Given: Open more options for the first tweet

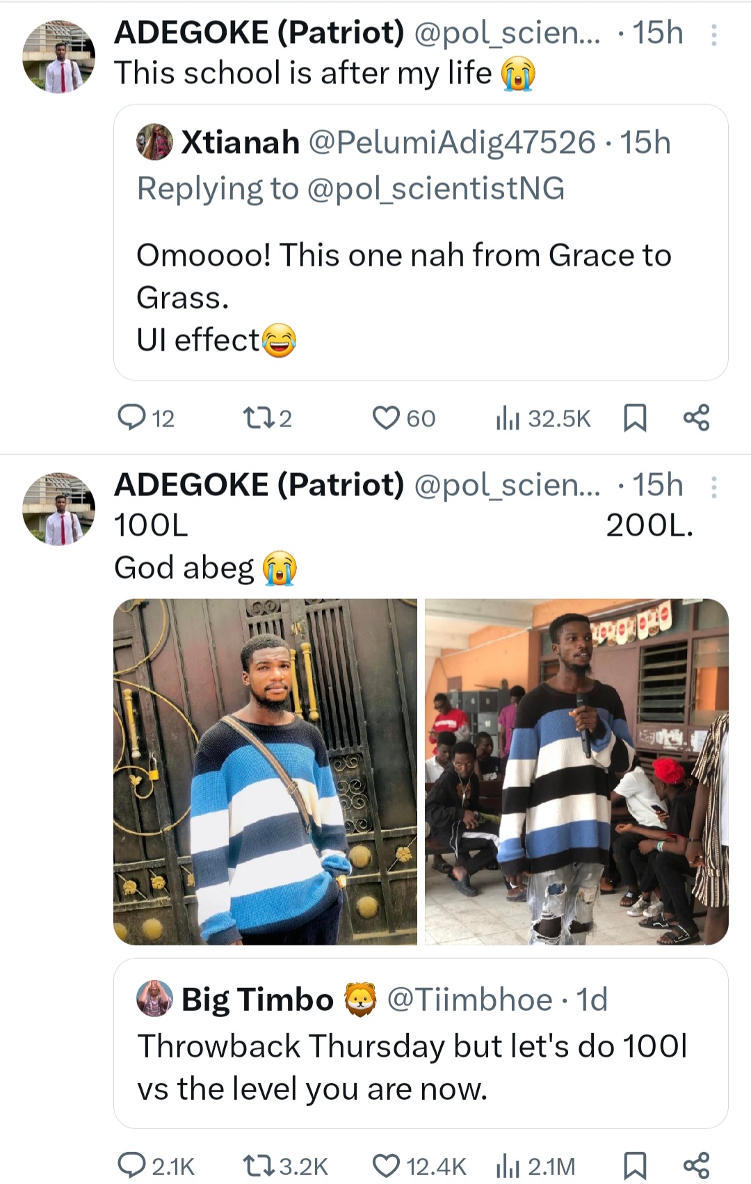Looking at the screenshot, I should (713, 35).
